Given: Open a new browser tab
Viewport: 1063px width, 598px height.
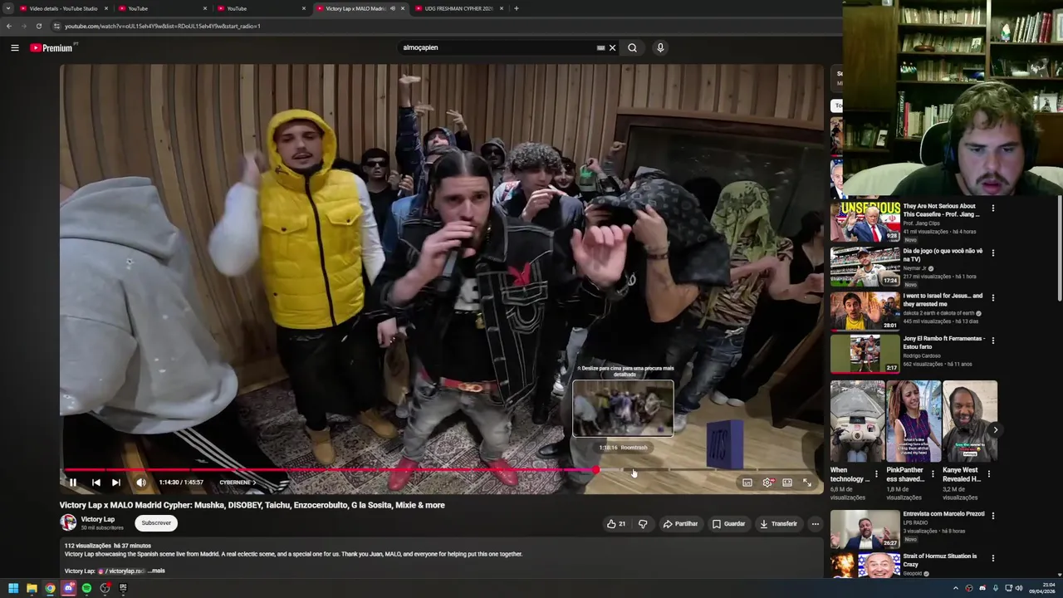Looking at the screenshot, I should point(517,8).
